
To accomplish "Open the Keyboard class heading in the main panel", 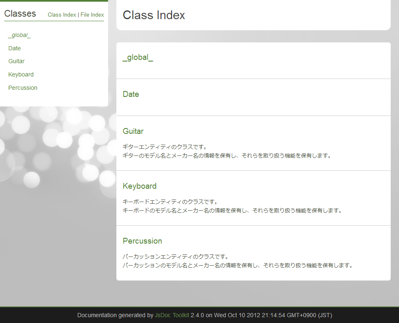I will 139,186.
